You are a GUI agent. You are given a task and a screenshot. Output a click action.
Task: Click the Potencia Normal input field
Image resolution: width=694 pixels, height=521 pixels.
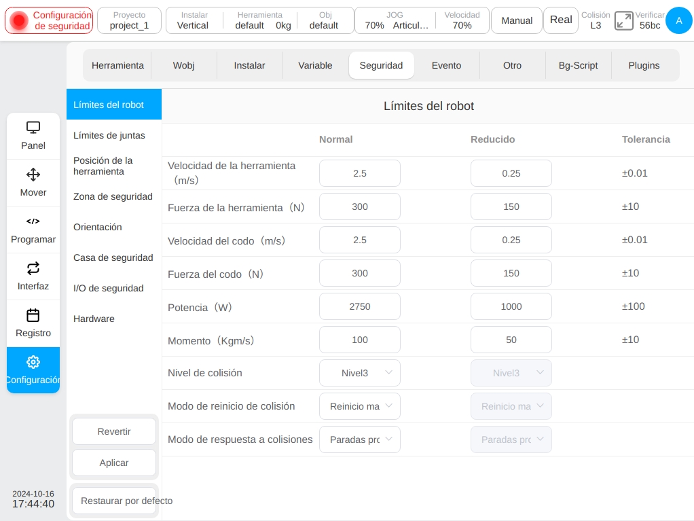360,306
